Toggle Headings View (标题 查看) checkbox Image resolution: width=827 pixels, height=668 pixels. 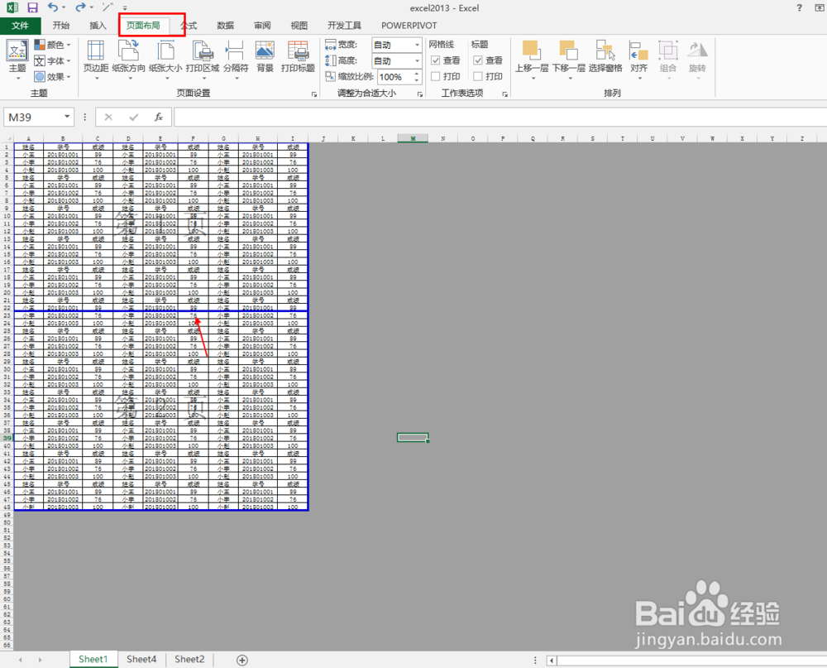coord(478,60)
